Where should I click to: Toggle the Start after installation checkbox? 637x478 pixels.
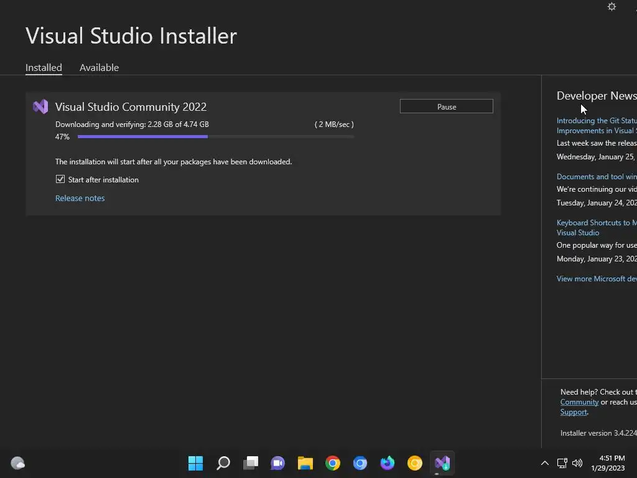pos(60,179)
